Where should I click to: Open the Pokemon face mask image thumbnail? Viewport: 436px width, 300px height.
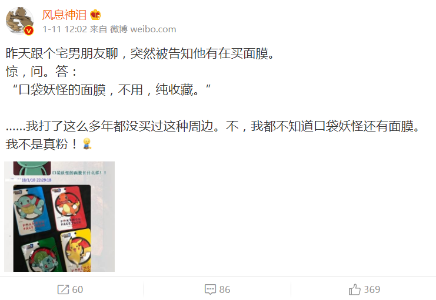59,217
